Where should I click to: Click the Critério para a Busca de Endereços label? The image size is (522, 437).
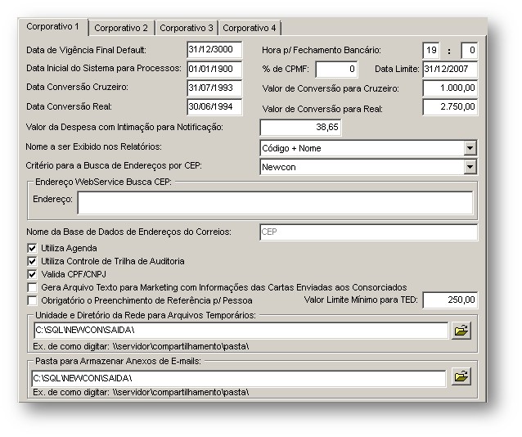[x=114, y=165]
